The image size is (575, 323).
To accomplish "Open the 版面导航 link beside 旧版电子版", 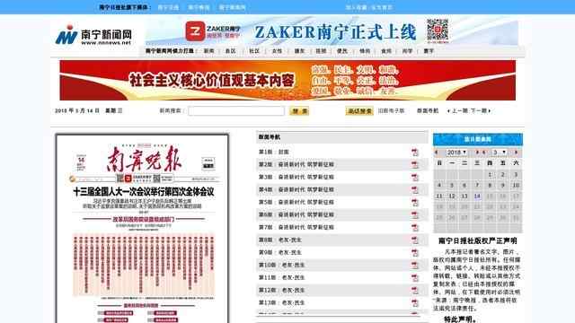I will [x=428, y=110].
